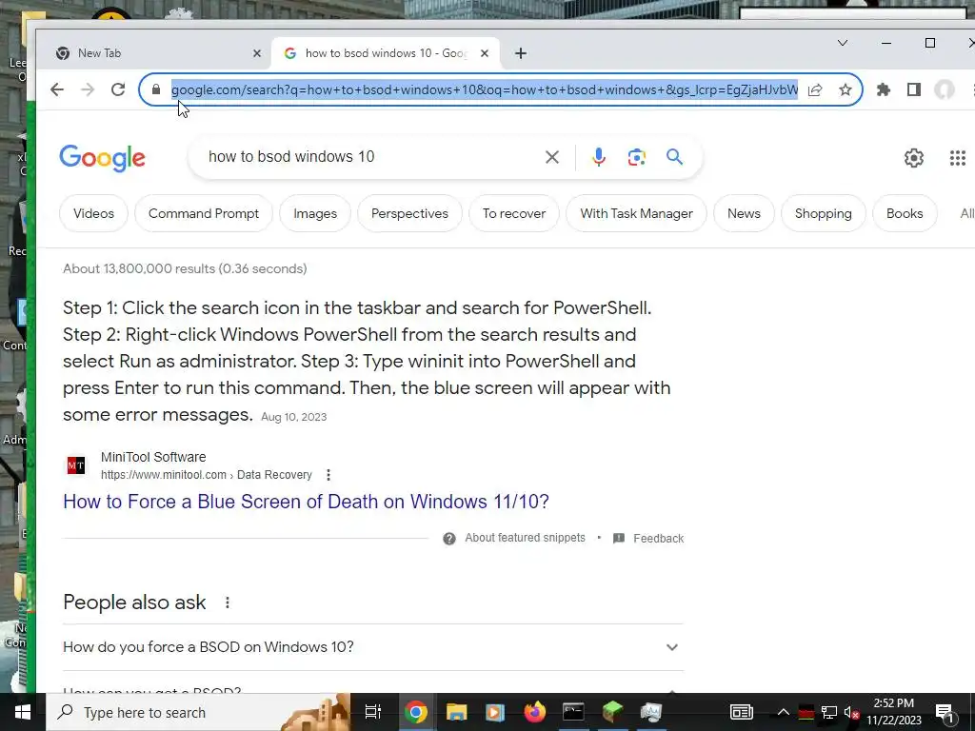Expand 'How do you force a BSOD' question
Viewport: 975px width, 731px height.
coord(373,647)
